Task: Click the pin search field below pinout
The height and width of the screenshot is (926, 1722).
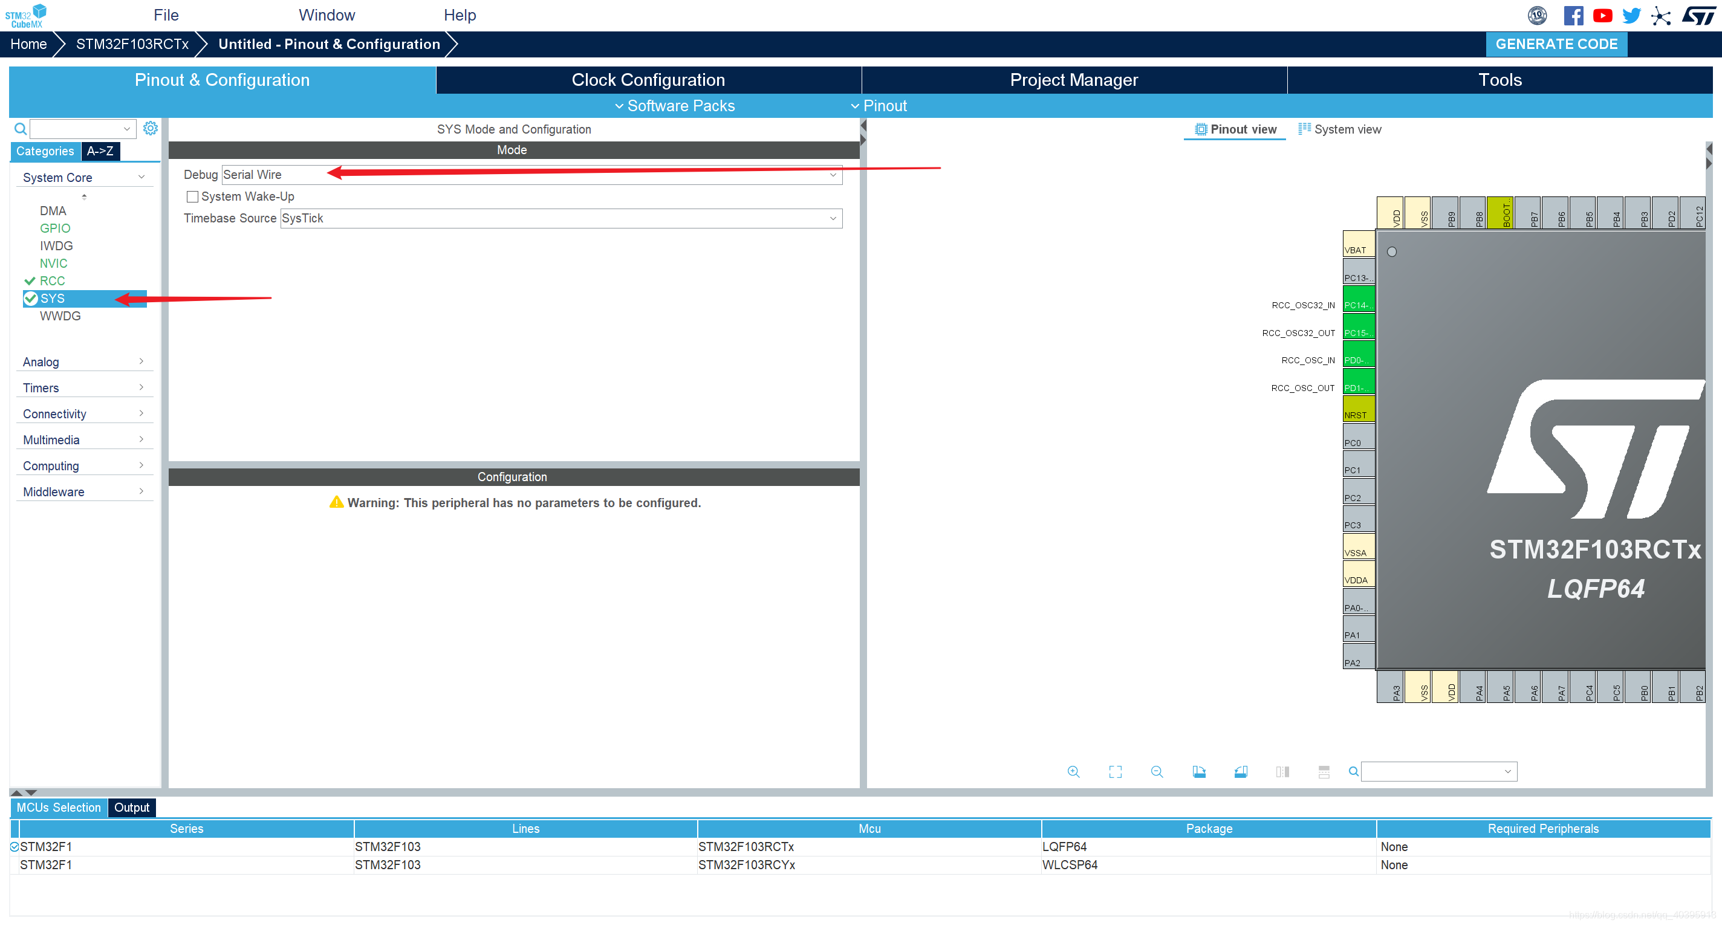Action: [1432, 772]
